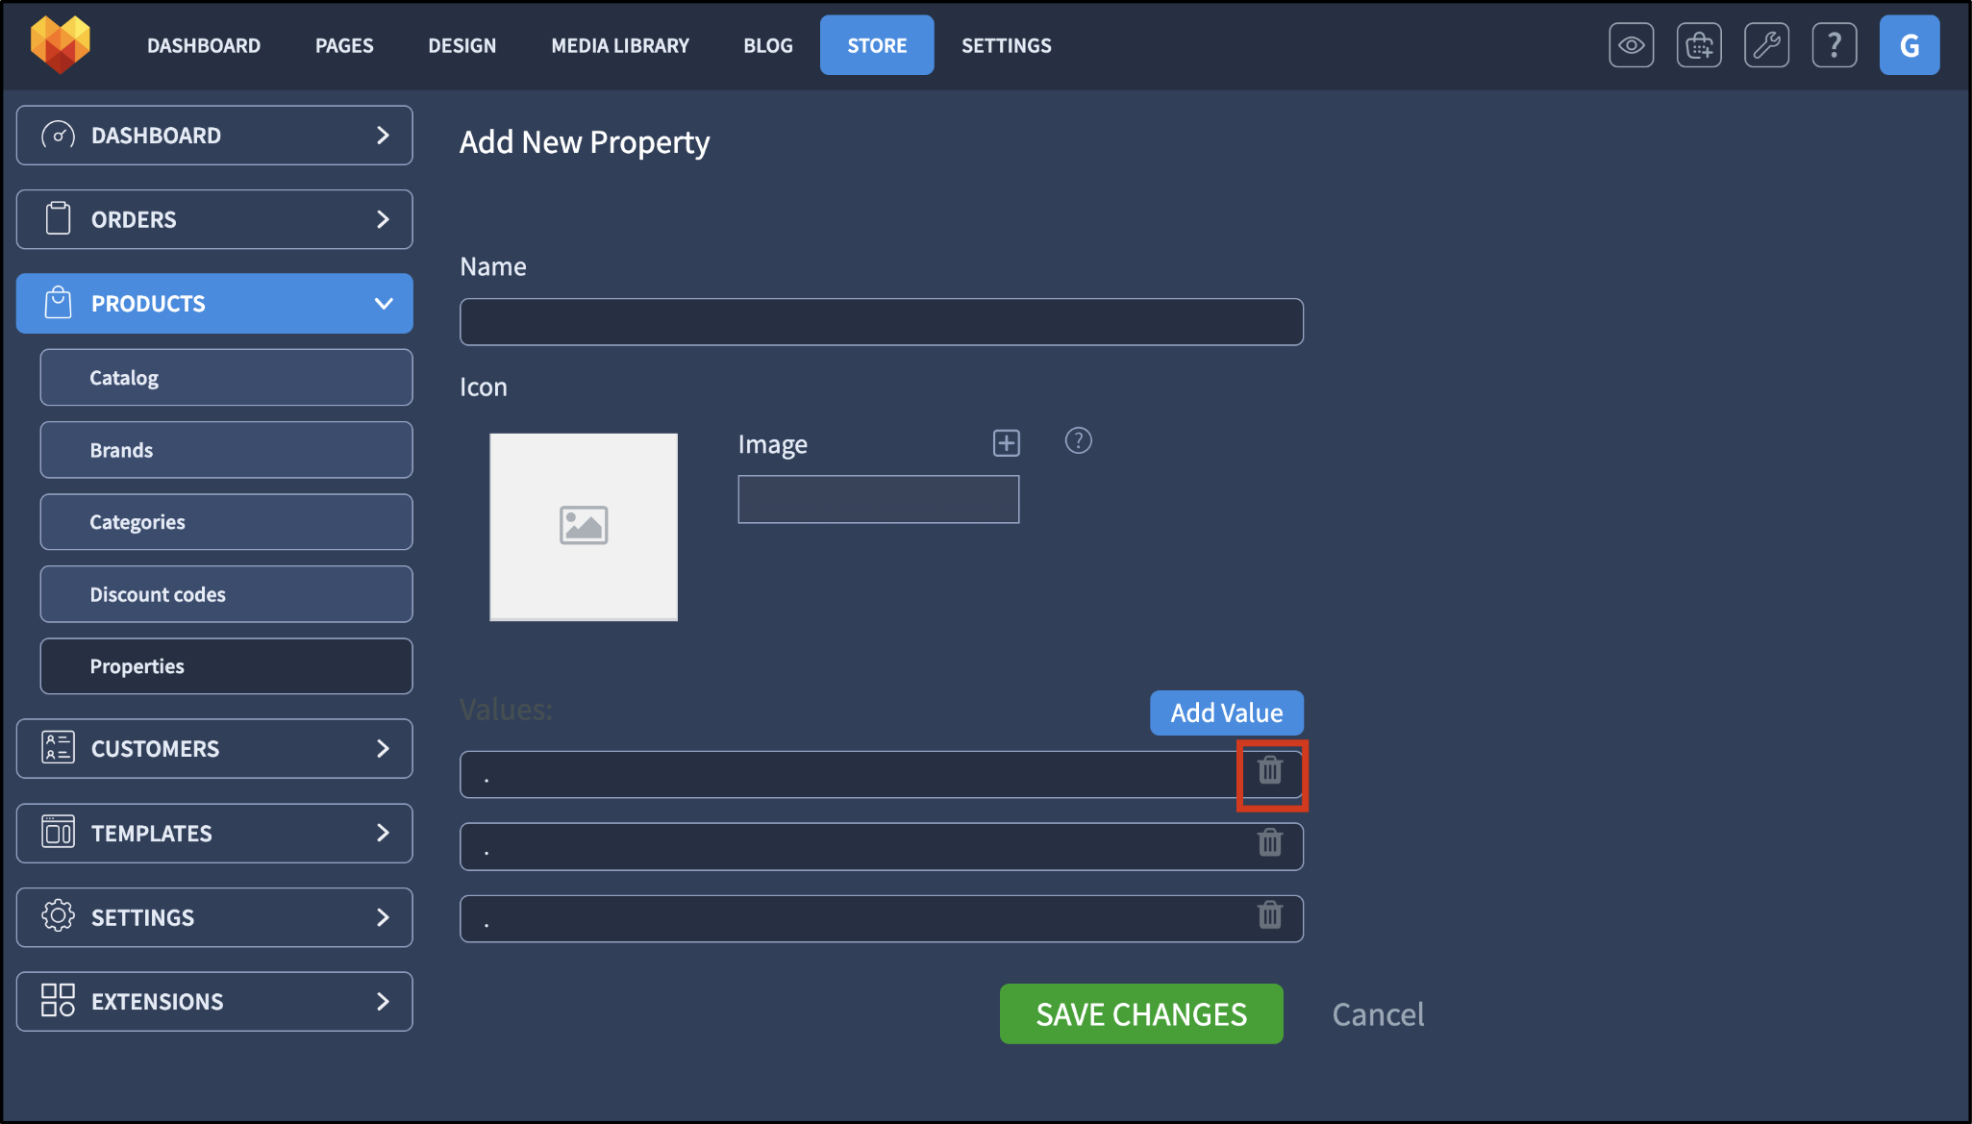Click the store basket icon in top bar
Viewport: 1972px width, 1124px height.
tap(1699, 45)
